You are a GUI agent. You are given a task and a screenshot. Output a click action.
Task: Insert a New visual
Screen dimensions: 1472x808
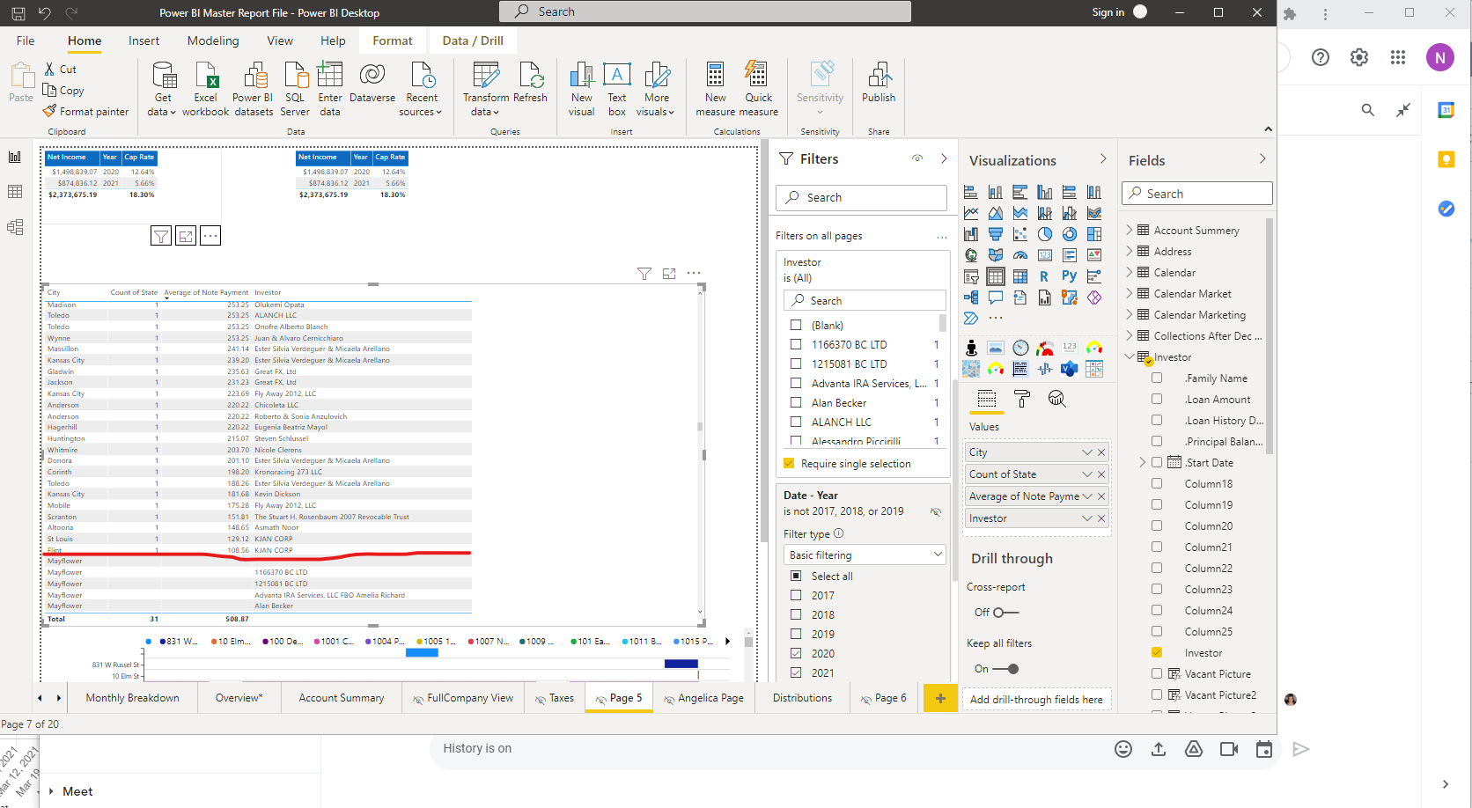coord(582,88)
